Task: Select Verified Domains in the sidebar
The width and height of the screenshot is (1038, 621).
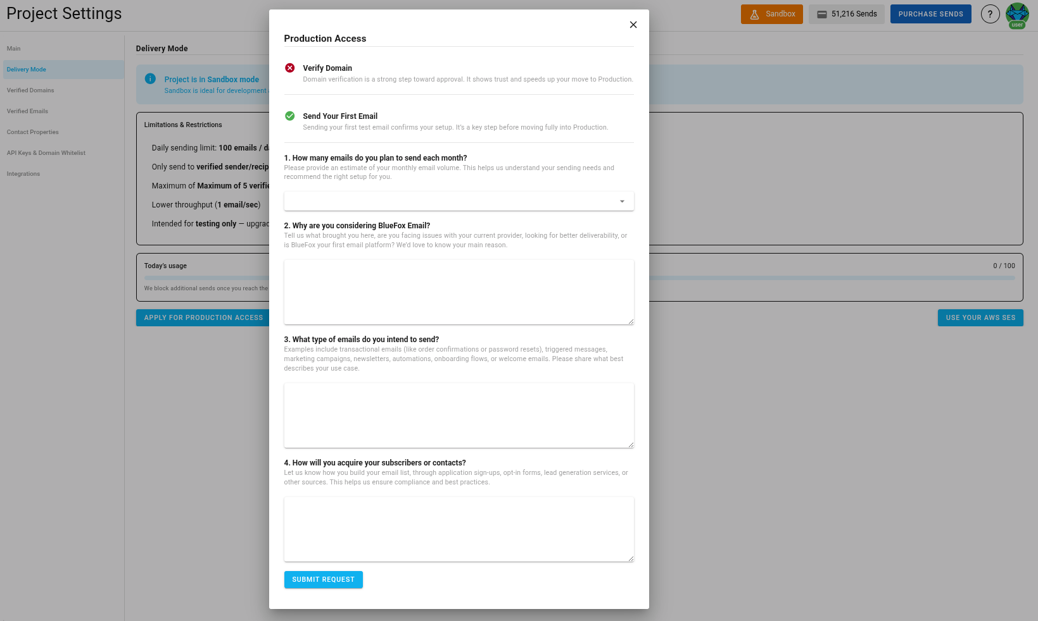Action: (x=30, y=90)
